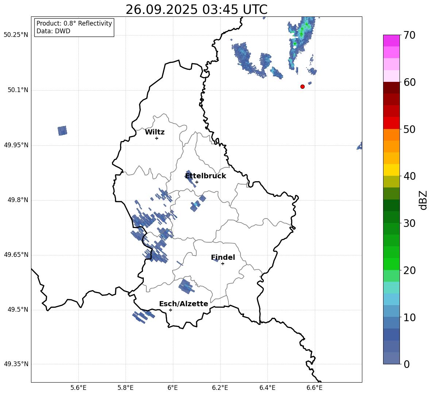Click the 10 value on the colorbar
Screen dimensions: 432x395
coord(410,317)
